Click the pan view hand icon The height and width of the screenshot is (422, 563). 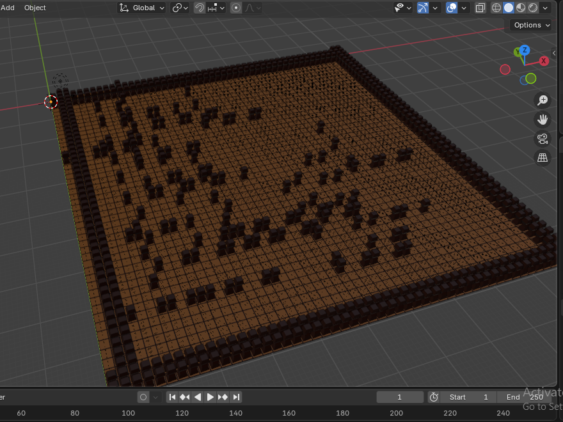(542, 119)
